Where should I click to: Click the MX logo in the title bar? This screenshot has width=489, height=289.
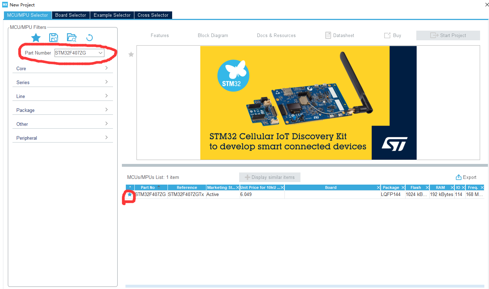pyautogui.click(x=5, y=5)
